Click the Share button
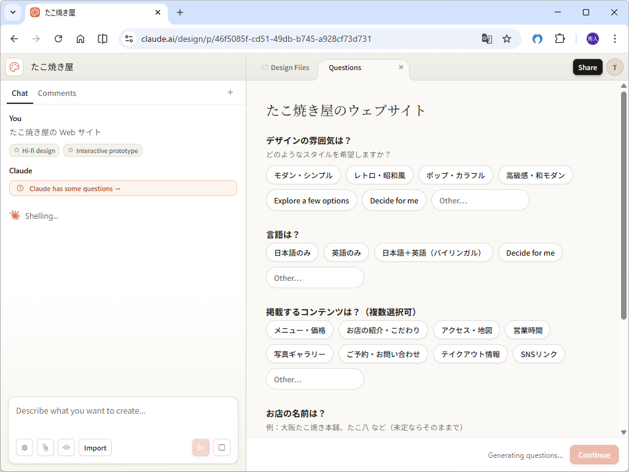 (587, 67)
